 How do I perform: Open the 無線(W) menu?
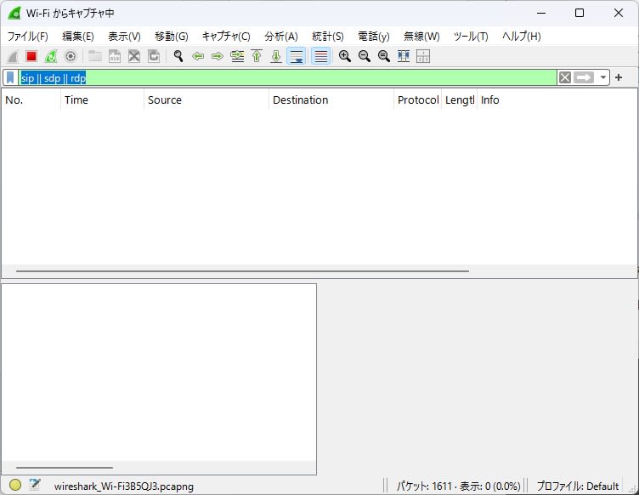[x=421, y=37]
